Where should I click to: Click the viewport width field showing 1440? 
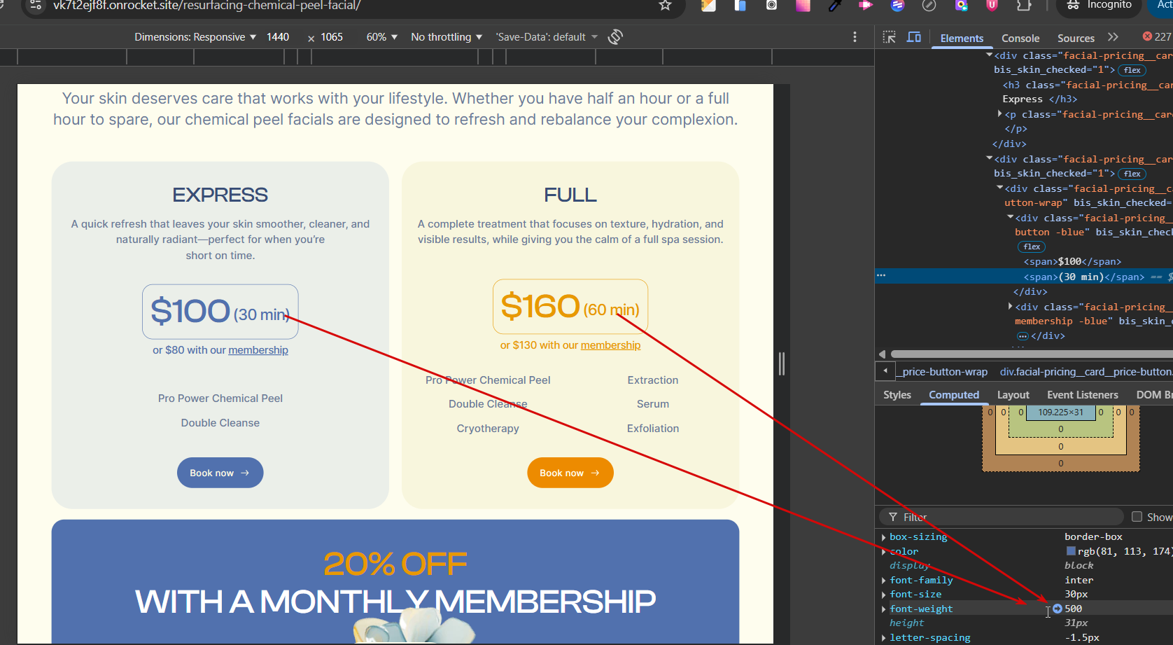tap(278, 37)
